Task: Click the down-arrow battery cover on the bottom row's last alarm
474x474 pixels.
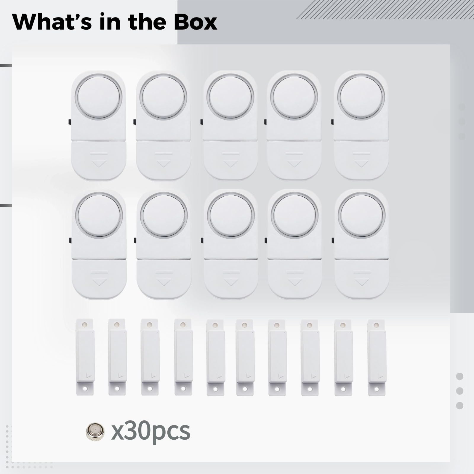Action: click(361, 279)
